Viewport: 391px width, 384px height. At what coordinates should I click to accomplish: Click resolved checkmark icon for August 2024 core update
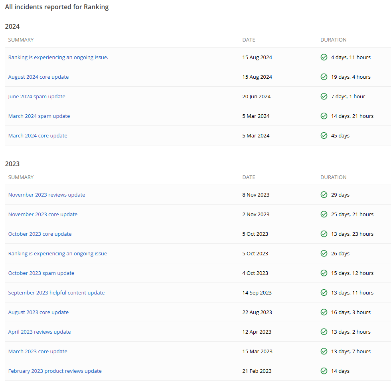(324, 77)
